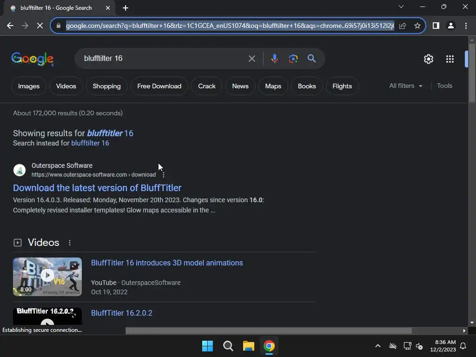Select the address bar URL

[230, 26]
